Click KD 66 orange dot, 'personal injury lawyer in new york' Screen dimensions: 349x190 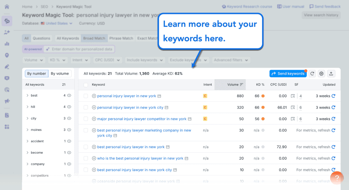coord(263,96)
